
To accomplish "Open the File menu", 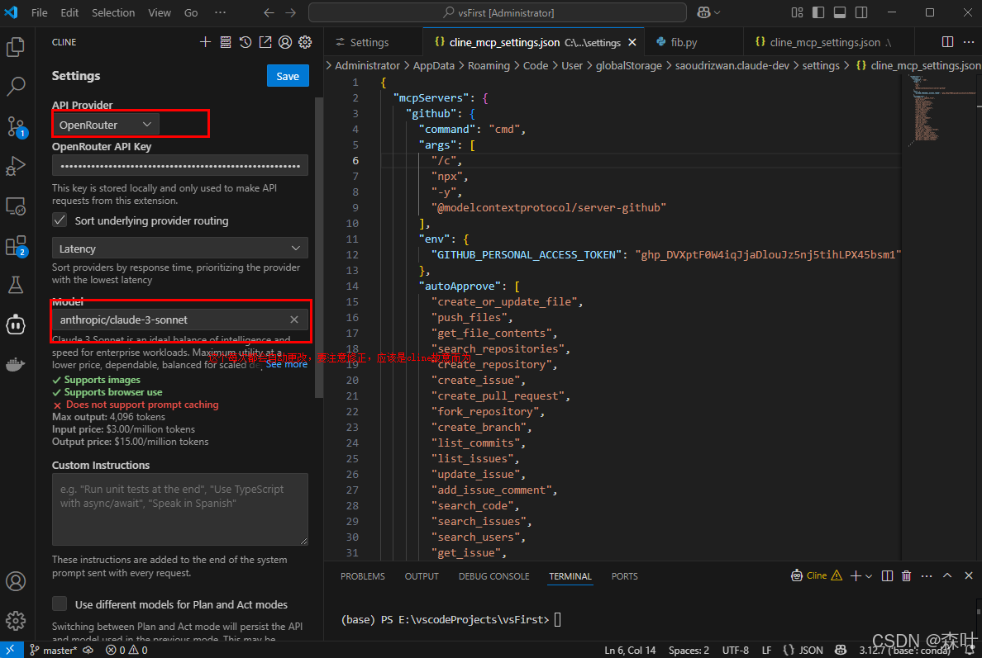I will [x=40, y=12].
